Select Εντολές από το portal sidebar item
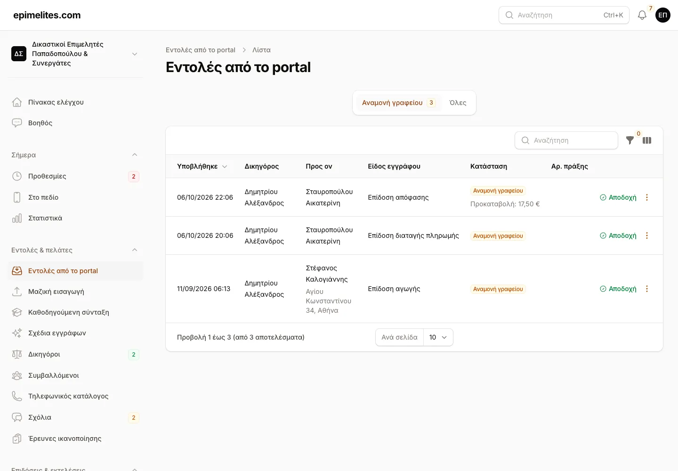 click(x=75, y=271)
